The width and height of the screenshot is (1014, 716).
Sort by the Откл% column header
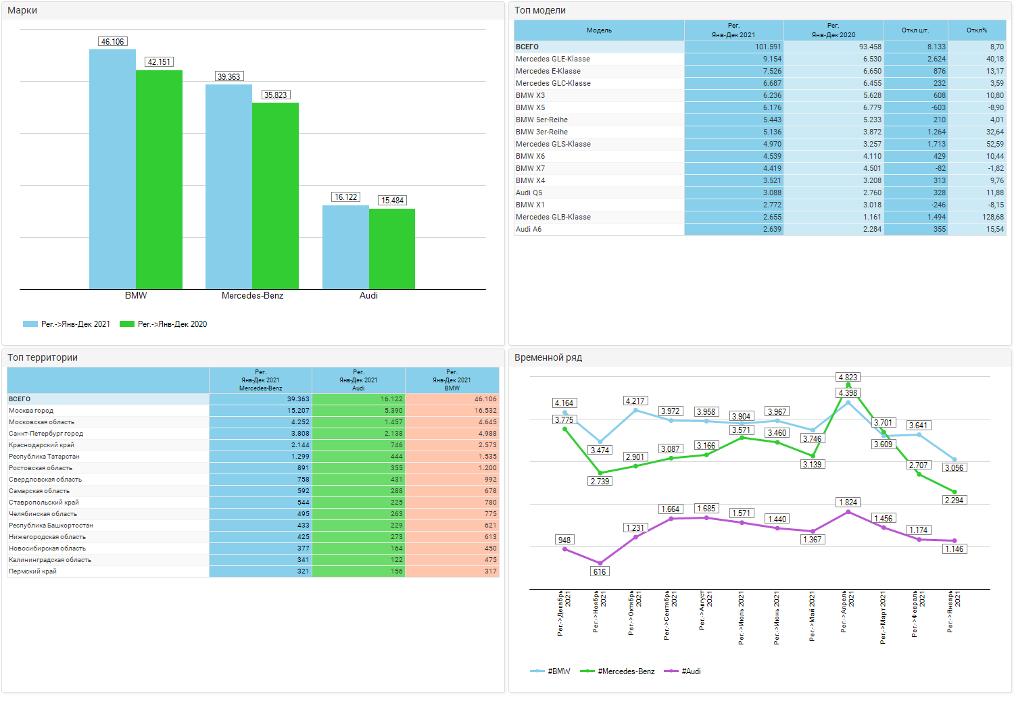[977, 30]
